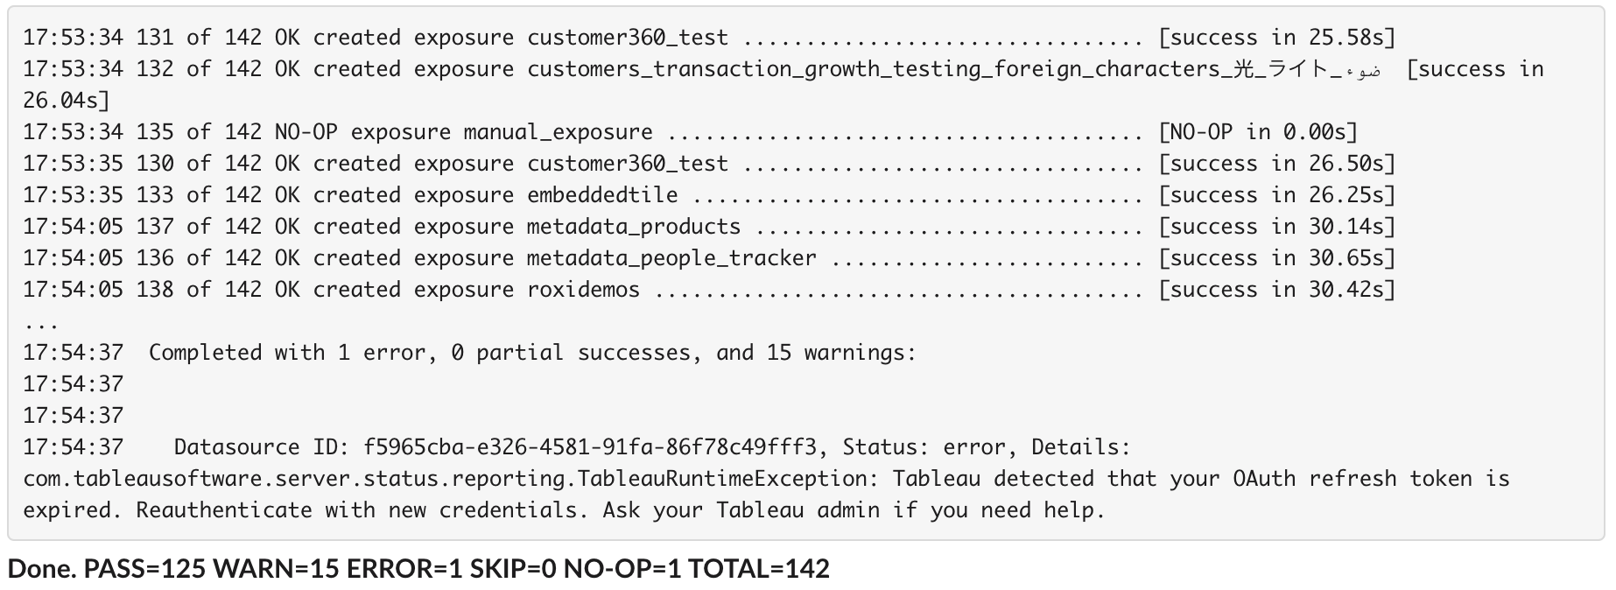Select the "130 of 142" log counter

click(x=199, y=164)
